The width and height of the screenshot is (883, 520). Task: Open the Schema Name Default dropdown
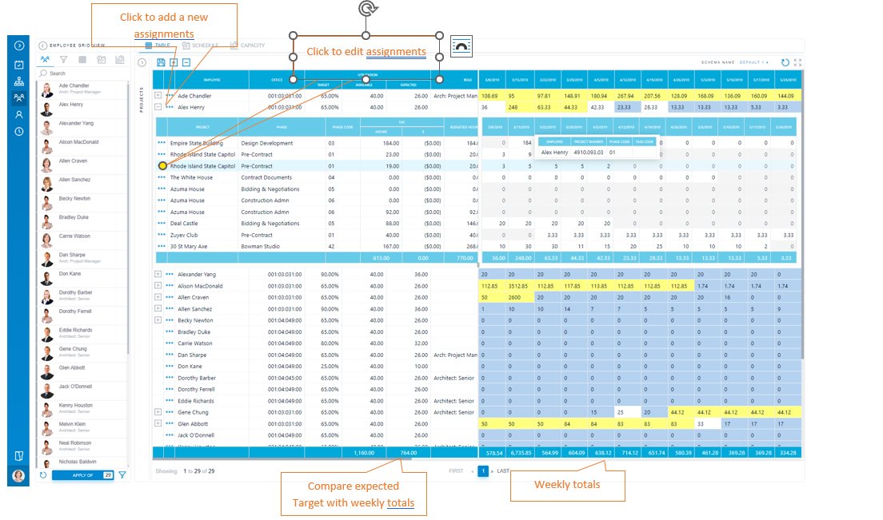click(x=753, y=62)
